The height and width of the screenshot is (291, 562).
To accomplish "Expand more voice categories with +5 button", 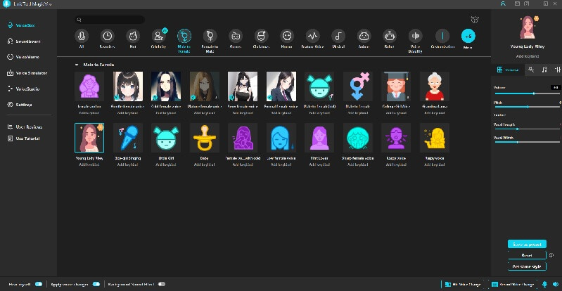I will [468, 35].
